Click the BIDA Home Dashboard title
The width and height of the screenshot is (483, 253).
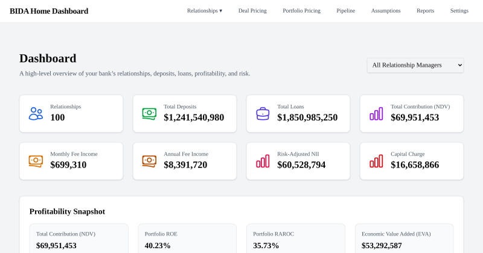(x=49, y=11)
